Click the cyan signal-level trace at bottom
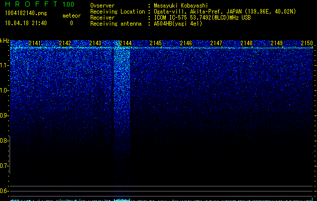Image resolution: width=317 pixels, height=201 pixels. pyautogui.click(x=161, y=200)
